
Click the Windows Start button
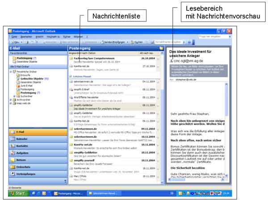tap(17, 193)
